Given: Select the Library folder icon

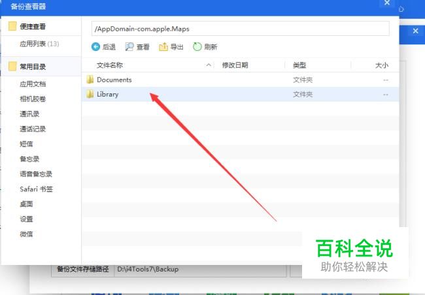Looking at the screenshot, I should [90, 94].
